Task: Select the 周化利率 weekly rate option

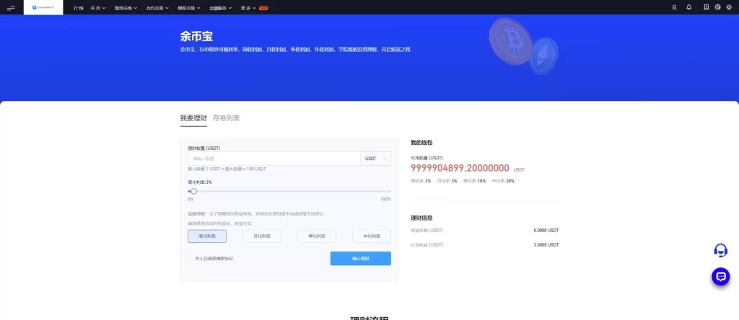Action: point(207,236)
